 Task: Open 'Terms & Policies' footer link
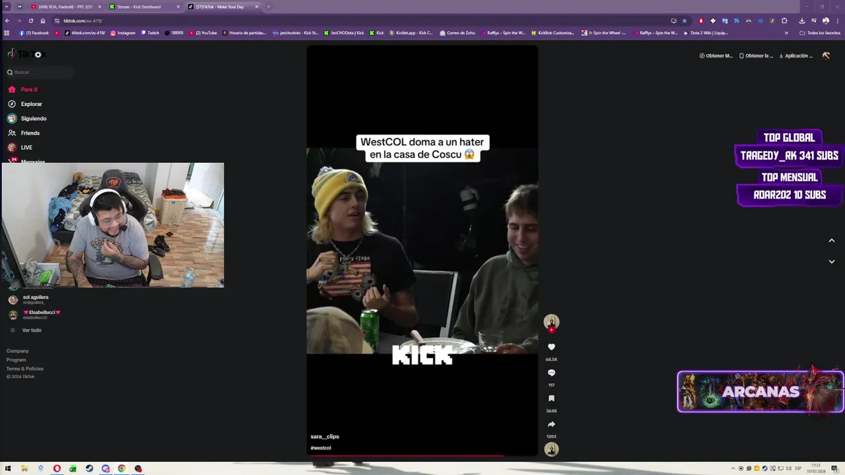[25, 369]
